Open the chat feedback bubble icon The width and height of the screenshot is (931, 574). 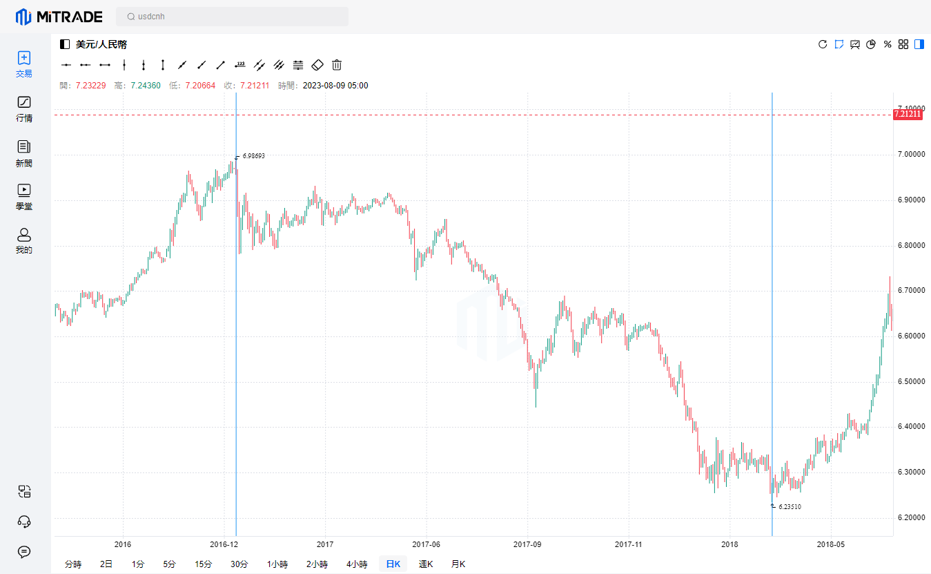24,551
